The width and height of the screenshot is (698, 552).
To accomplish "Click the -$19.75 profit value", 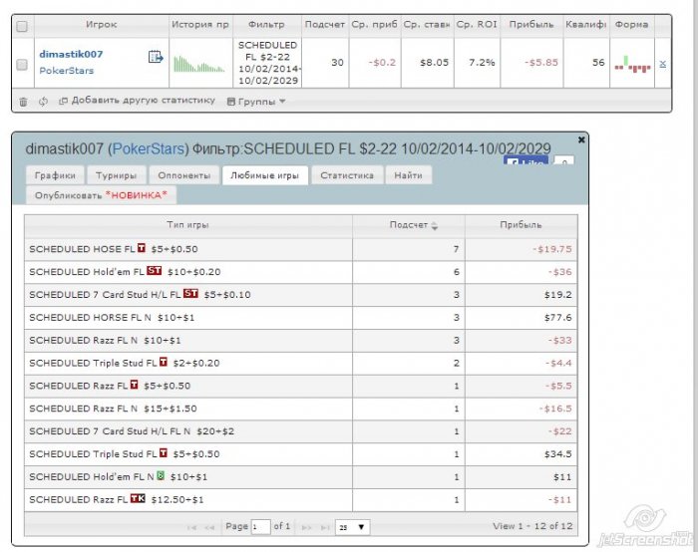I will [552, 249].
